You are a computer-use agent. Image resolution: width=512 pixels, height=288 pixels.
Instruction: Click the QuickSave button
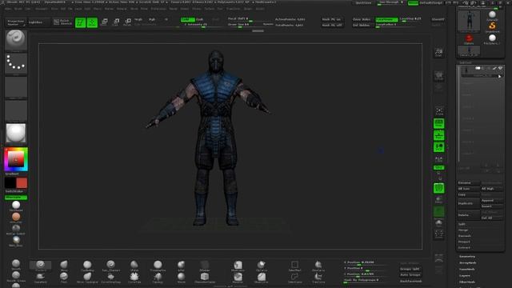363,3
